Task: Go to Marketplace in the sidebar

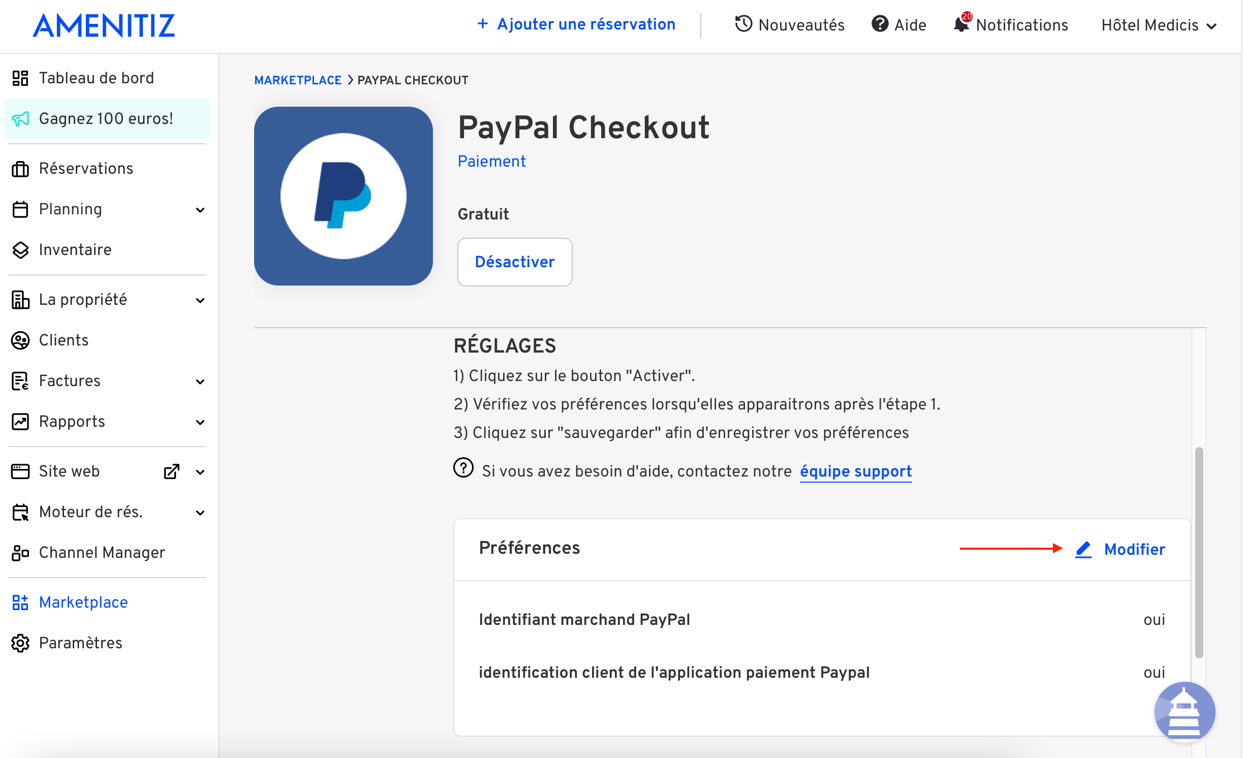Action: (x=83, y=603)
